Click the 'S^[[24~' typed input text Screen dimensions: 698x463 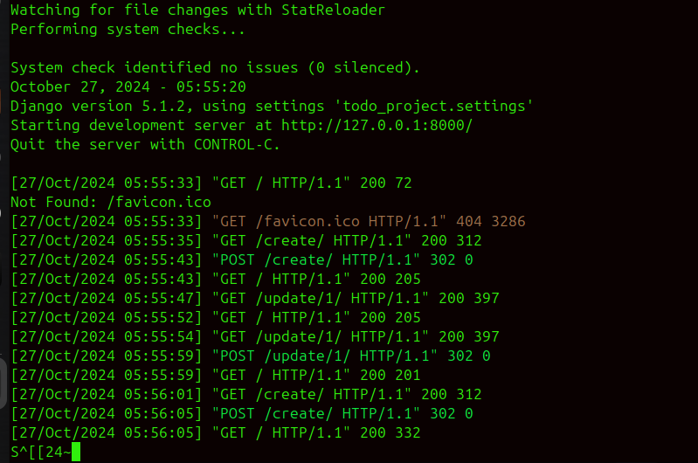click(41, 452)
